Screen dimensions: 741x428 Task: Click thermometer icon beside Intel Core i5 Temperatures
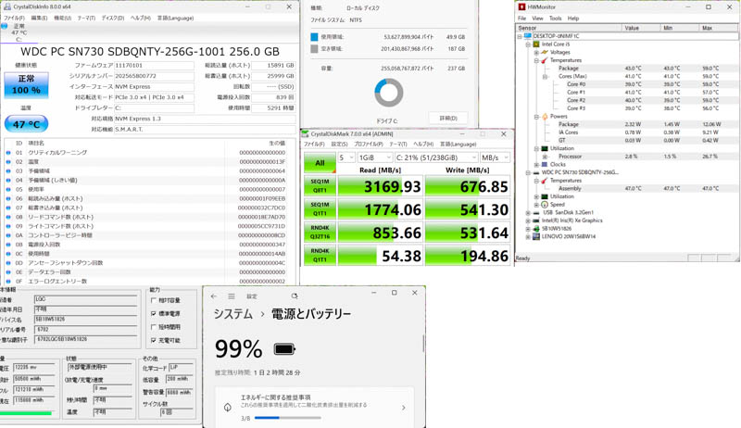tap(545, 60)
